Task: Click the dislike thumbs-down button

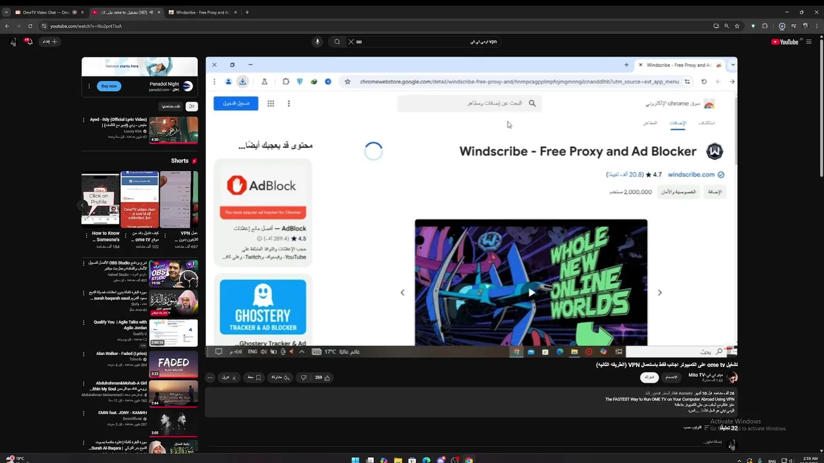Action: pyautogui.click(x=304, y=377)
